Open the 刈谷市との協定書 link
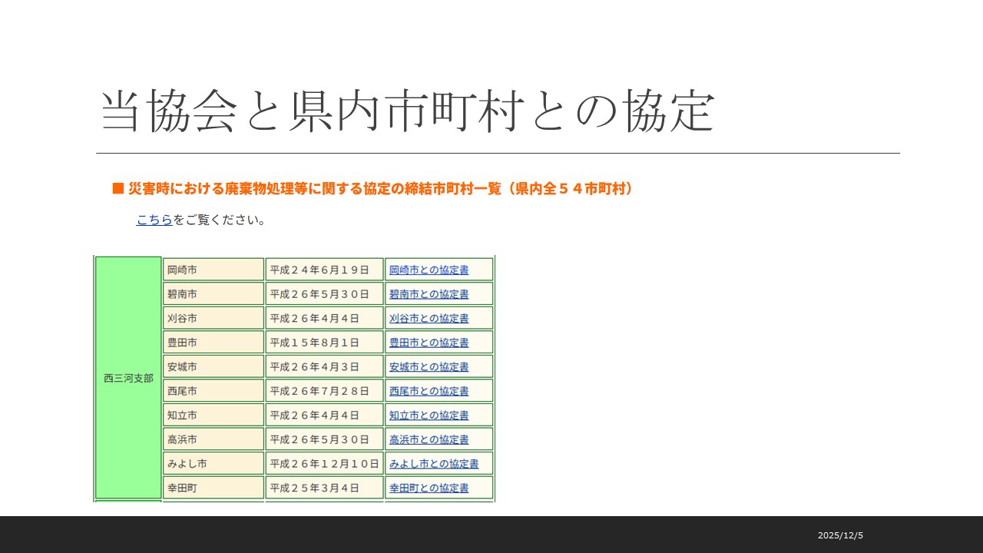The width and height of the screenshot is (983, 553). [x=429, y=318]
